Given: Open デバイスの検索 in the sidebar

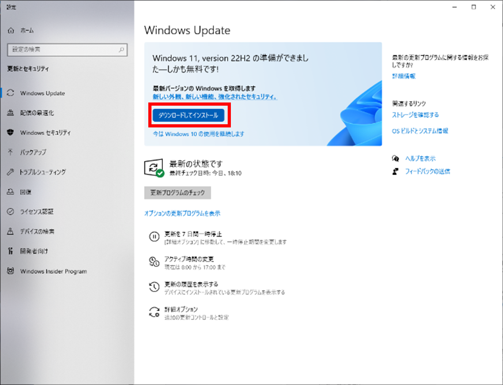Looking at the screenshot, I should [x=67, y=231].
